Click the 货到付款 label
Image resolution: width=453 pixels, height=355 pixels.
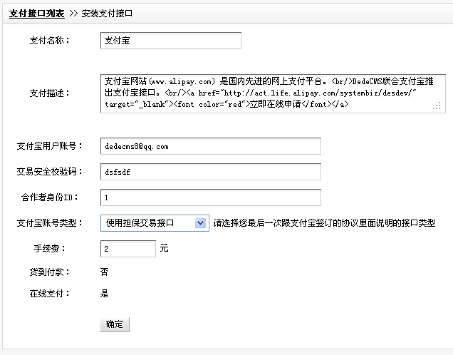pyautogui.click(x=49, y=272)
